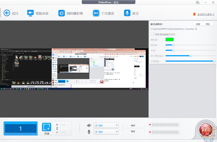217x142 pixels.
Task: Click the 開啟 open folder button
Action: (207, 24)
